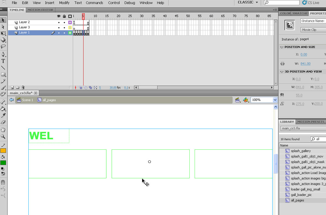Switch to the Motion Editor tab
Screen dimensions: 326x215
[40, 10]
